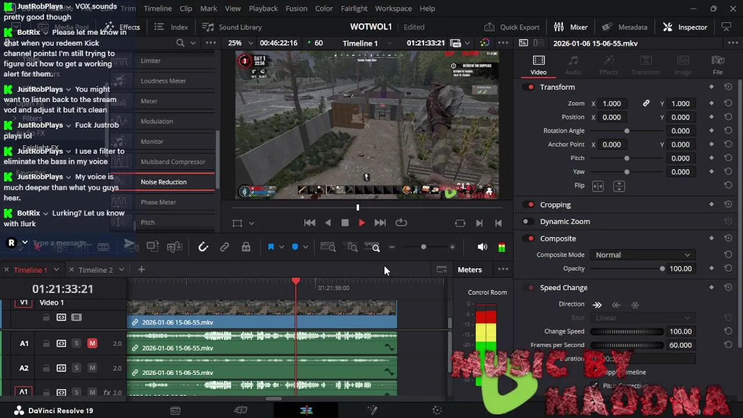Toggle Composite section enable switch

coord(528,238)
